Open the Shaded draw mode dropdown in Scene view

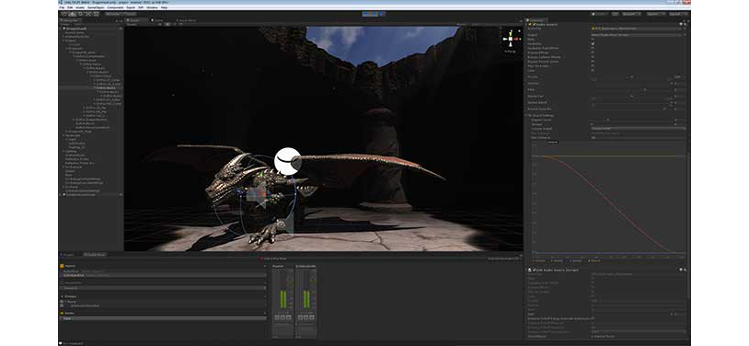(x=133, y=24)
